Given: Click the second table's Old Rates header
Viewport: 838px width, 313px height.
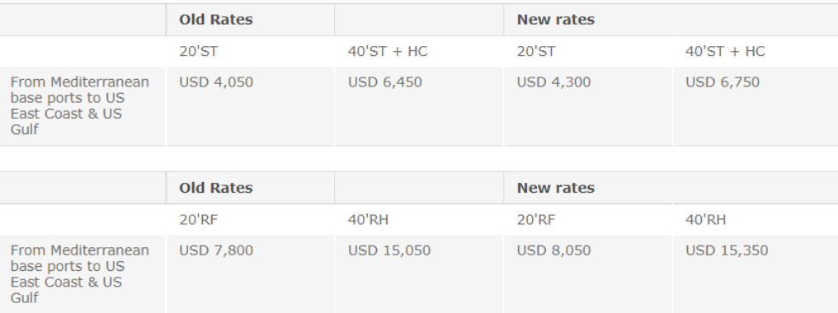Looking at the screenshot, I should [x=216, y=188].
